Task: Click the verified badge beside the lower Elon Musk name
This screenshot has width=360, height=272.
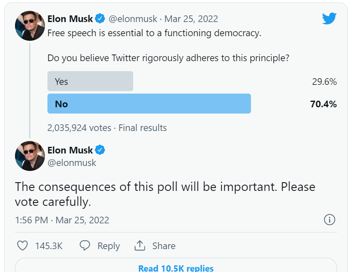Action: [x=100, y=150]
